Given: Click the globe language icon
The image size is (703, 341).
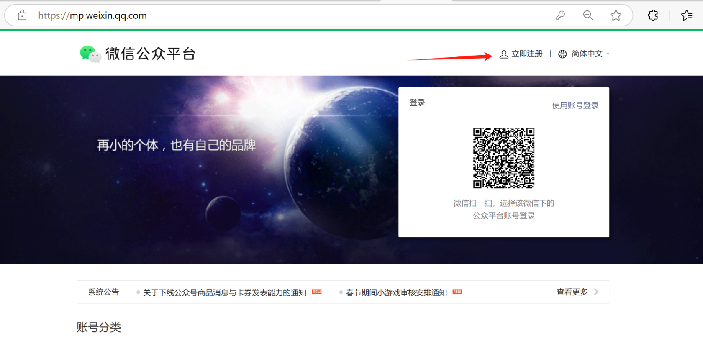Looking at the screenshot, I should [x=562, y=54].
